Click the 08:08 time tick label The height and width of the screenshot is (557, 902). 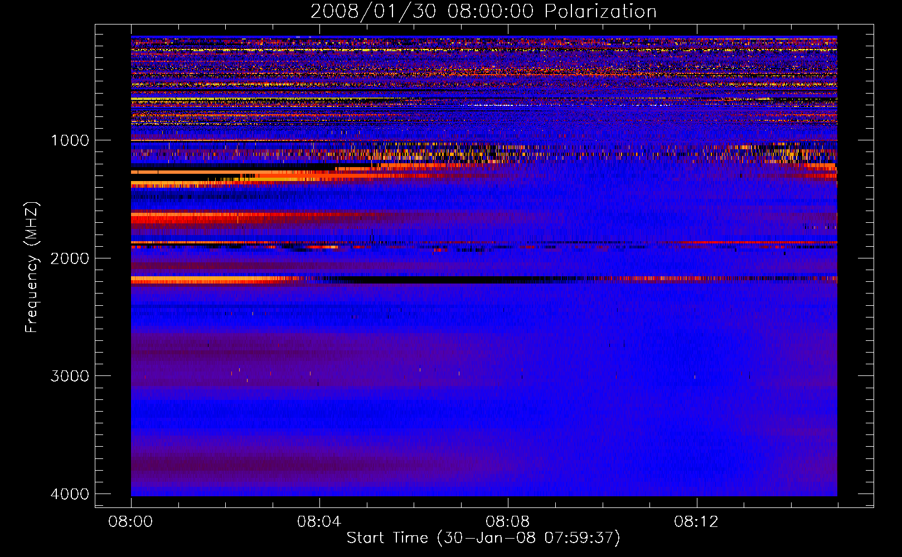(x=508, y=522)
